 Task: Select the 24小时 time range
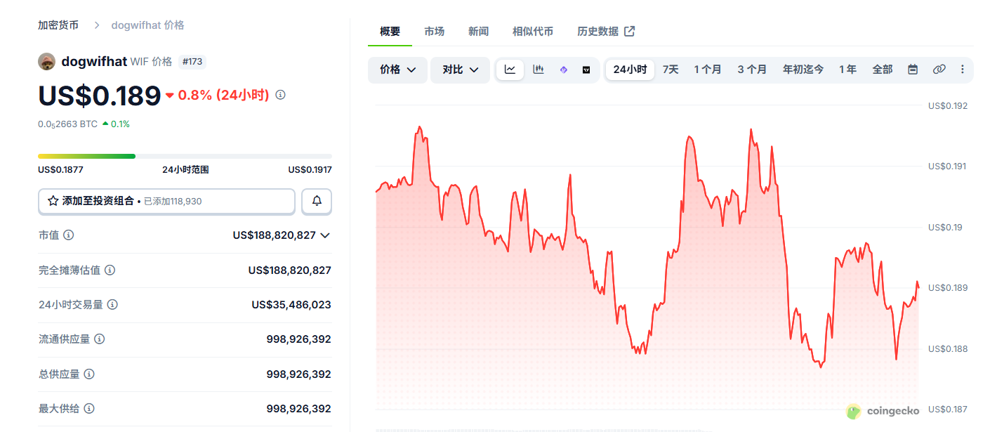(630, 70)
